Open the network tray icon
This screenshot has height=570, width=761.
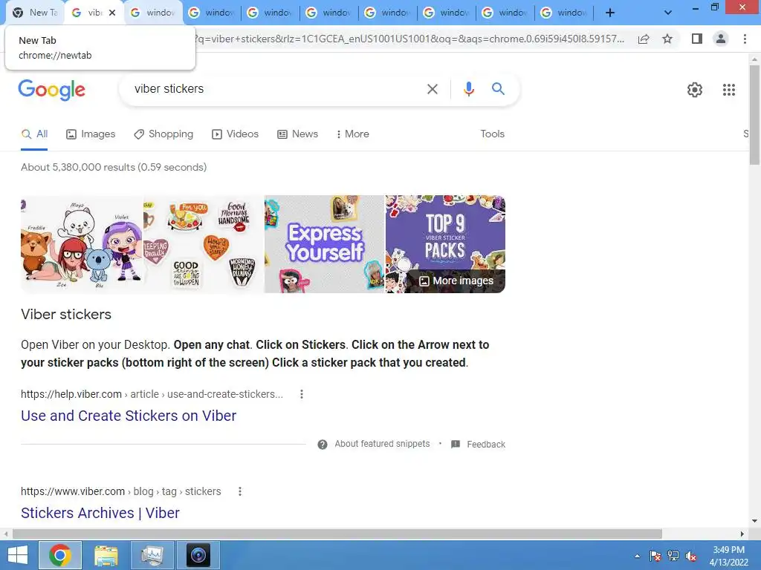click(673, 556)
